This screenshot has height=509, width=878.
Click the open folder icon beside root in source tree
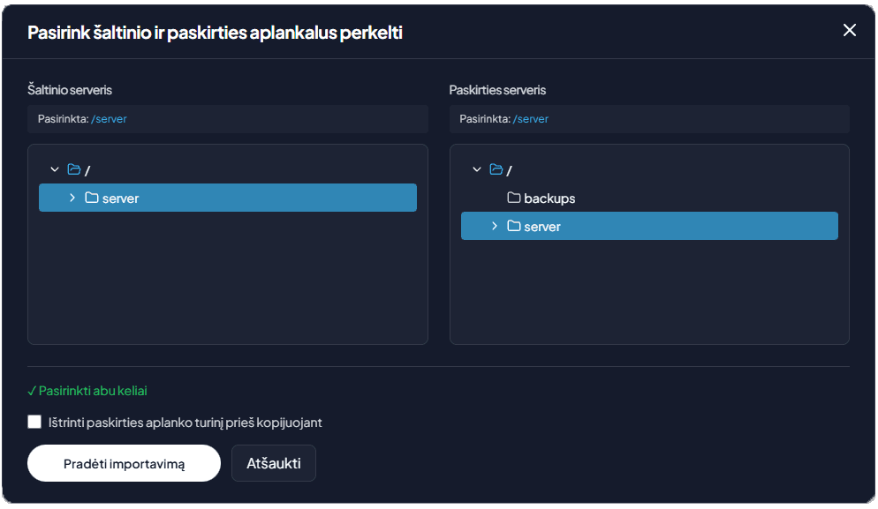click(x=74, y=168)
